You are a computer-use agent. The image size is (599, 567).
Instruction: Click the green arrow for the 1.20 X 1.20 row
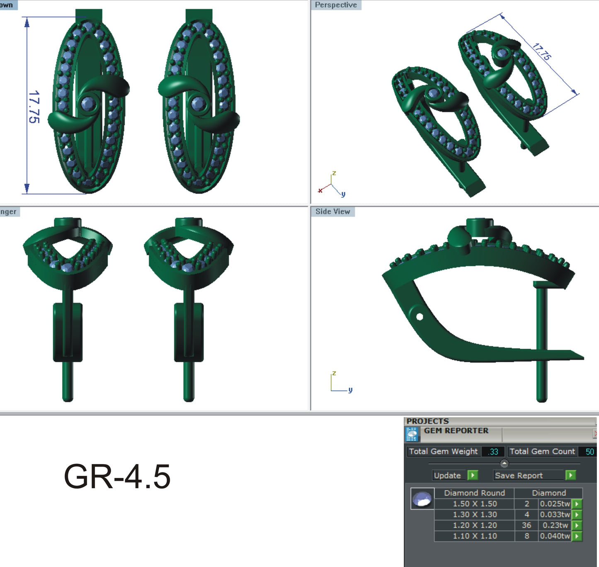click(576, 525)
